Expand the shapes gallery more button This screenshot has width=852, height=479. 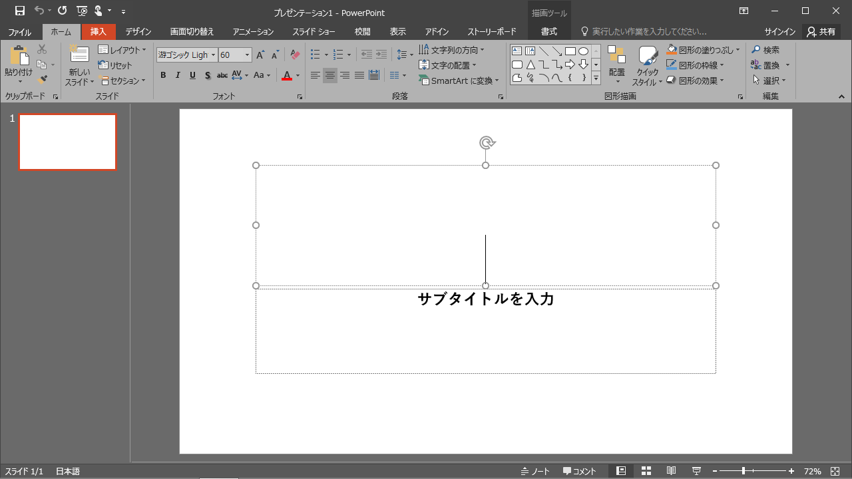(x=596, y=79)
